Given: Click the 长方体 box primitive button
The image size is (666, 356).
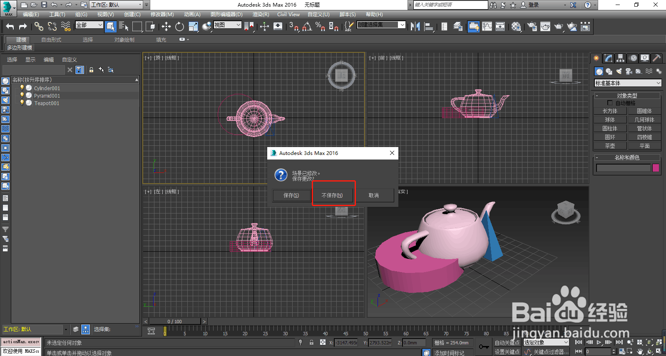Looking at the screenshot, I should [x=610, y=111].
